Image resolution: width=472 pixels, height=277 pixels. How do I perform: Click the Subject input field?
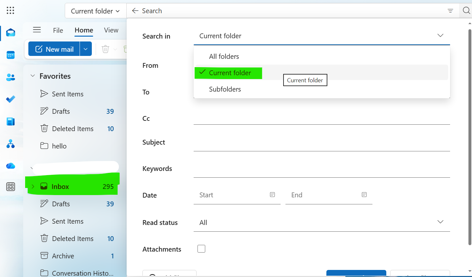tap(322, 143)
